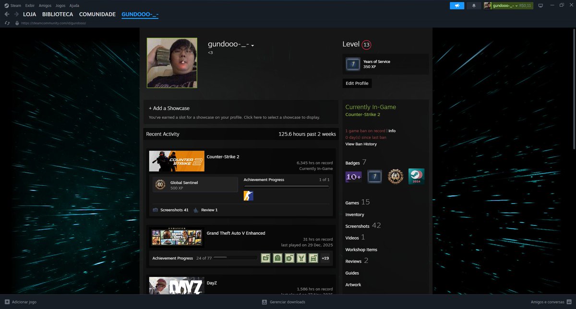Go forward with the right arrow
The image size is (576, 309).
pyautogui.click(x=16, y=14)
